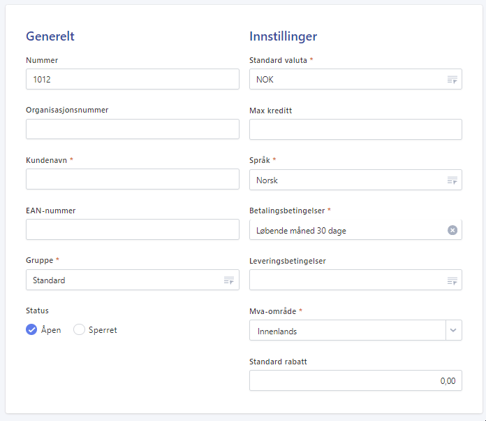Image resolution: width=486 pixels, height=421 pixels.
Task: Focus the Kundenavn input field
Action: [x=133, y=179]
